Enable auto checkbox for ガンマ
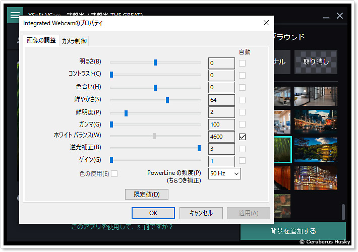Screen dimensions: 358x252 (x=242, y=124)
